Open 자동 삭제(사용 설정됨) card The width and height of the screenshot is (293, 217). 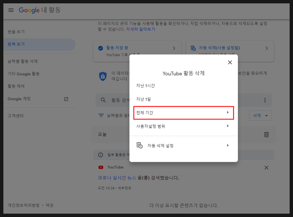click(230, 51)
